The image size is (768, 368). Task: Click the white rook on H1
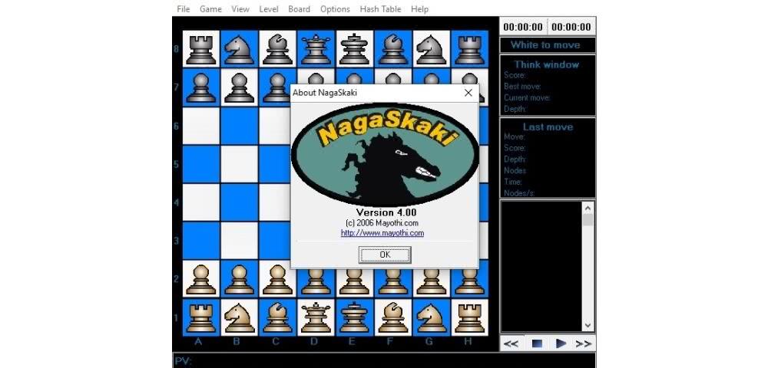(x=468, y=316)
